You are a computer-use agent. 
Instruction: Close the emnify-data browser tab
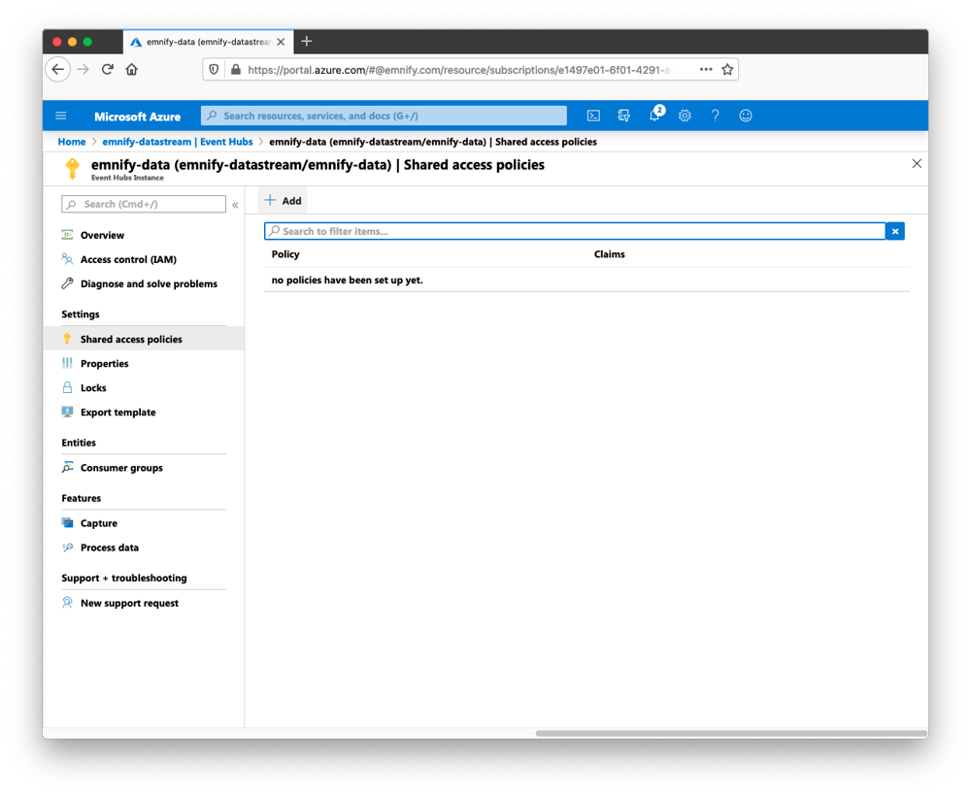click(x=282, y=42)
